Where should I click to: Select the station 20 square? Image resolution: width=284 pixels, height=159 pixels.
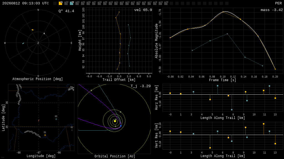166,3
